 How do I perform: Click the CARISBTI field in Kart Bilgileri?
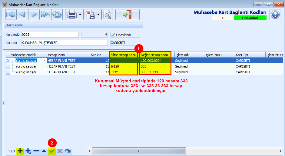point(125,43)
